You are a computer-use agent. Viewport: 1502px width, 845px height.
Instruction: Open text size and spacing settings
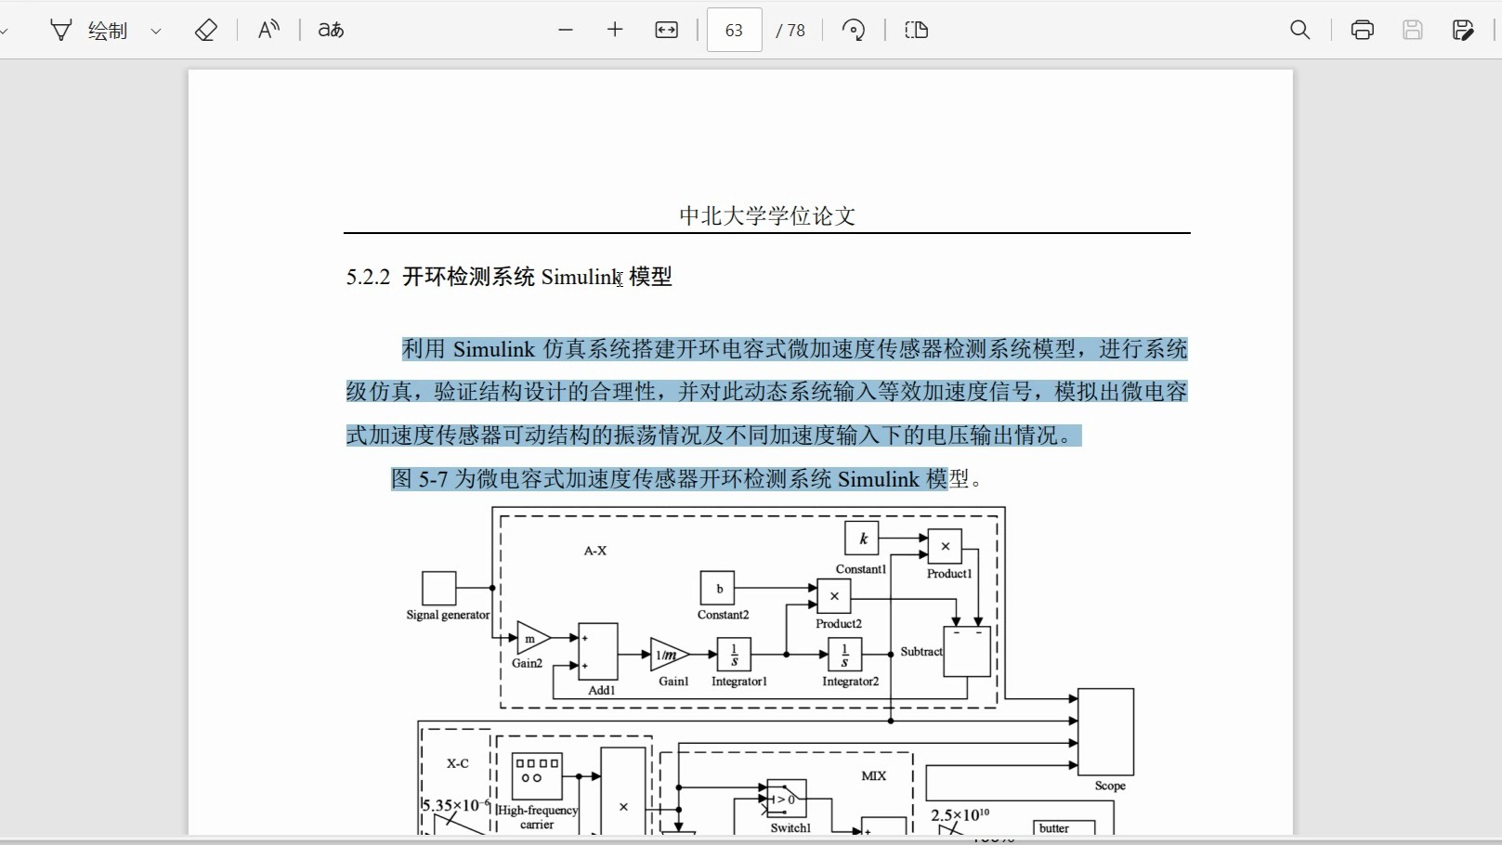[330, 30]
